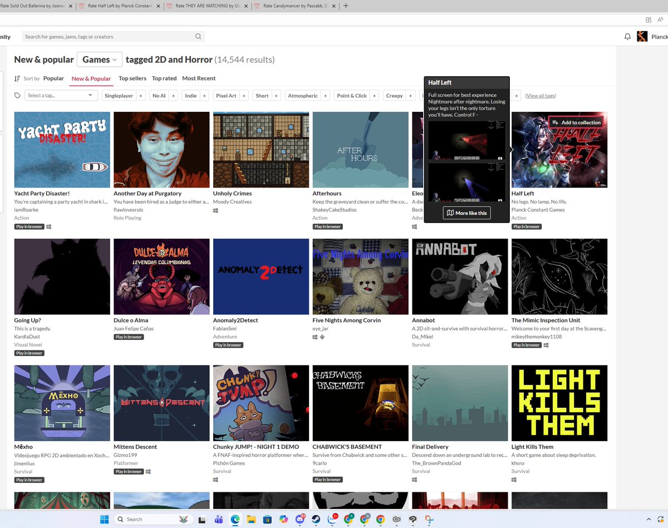The image size is (668, 528).
Task: Open a new browser tab
Action: click(346, 6)
